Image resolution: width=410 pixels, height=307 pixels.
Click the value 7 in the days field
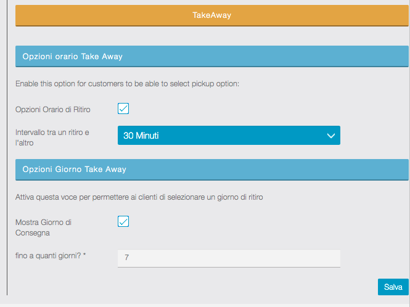click(126, 258)
